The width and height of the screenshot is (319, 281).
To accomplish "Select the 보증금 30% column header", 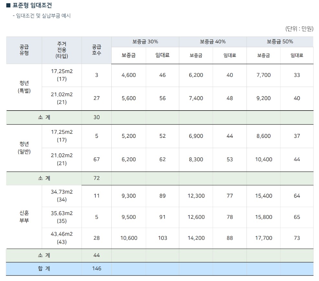I will coord(145,41).
